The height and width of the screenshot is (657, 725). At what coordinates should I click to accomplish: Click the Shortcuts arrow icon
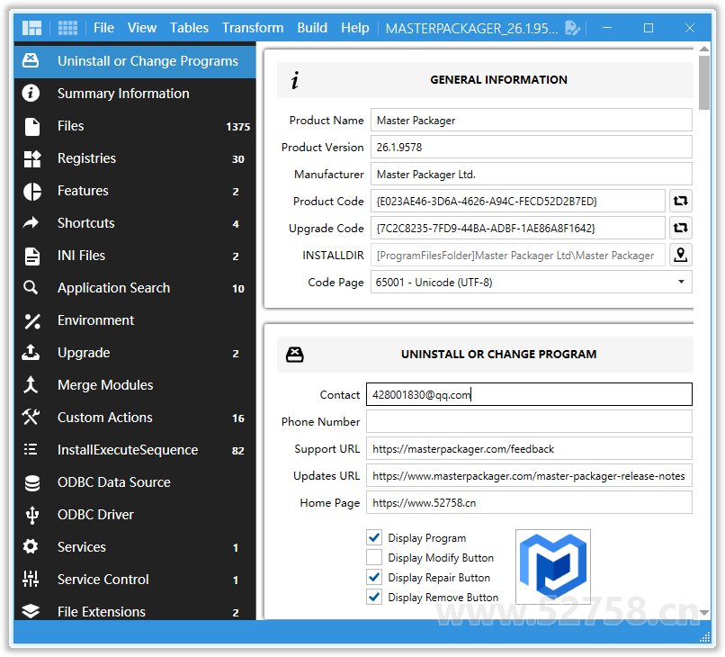31,223
